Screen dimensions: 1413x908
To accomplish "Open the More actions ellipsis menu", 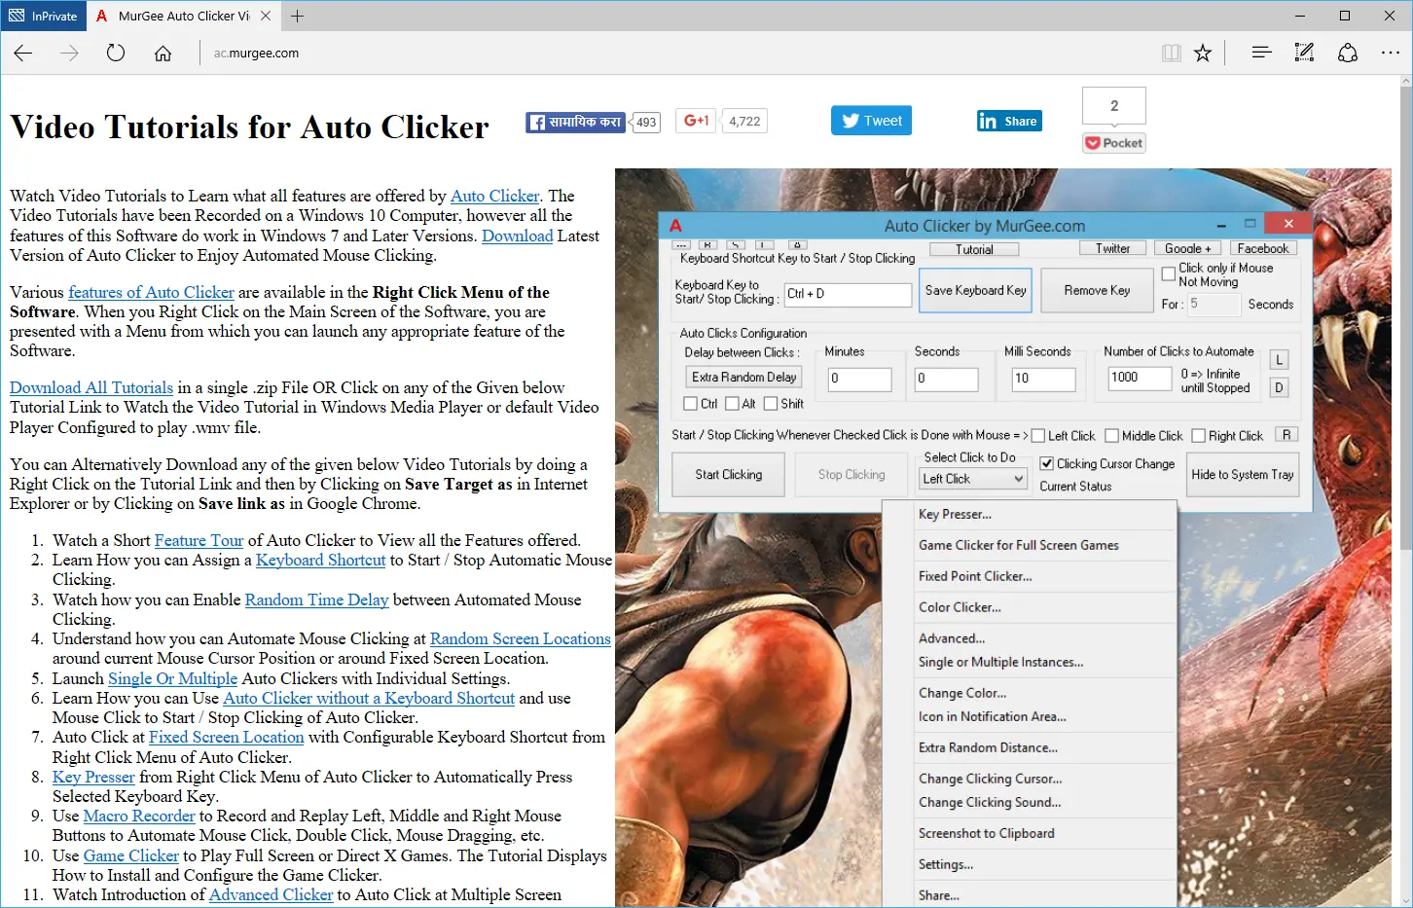I will [x=1390, y=54].
